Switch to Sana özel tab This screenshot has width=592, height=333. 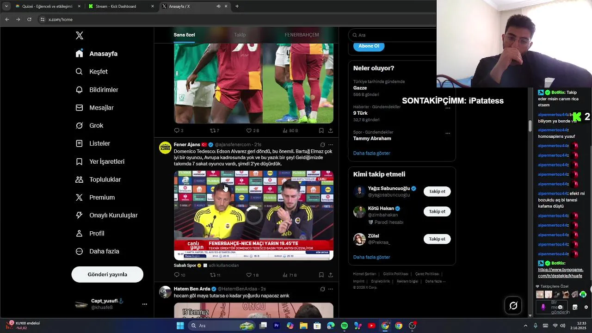coord(184,35)
